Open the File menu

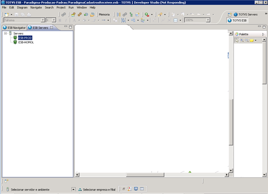4,8
